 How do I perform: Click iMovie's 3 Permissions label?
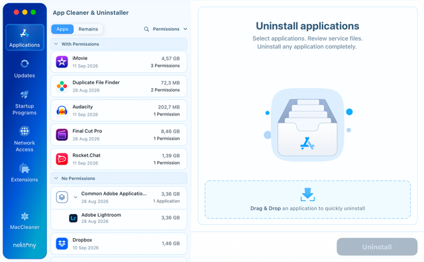click(165, 66)
